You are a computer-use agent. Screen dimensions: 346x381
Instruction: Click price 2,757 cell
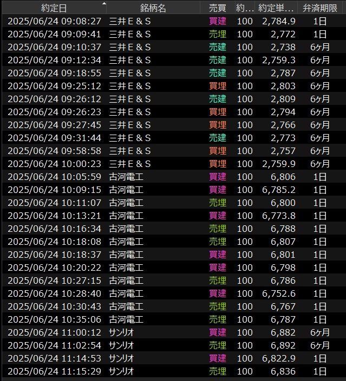283,151
